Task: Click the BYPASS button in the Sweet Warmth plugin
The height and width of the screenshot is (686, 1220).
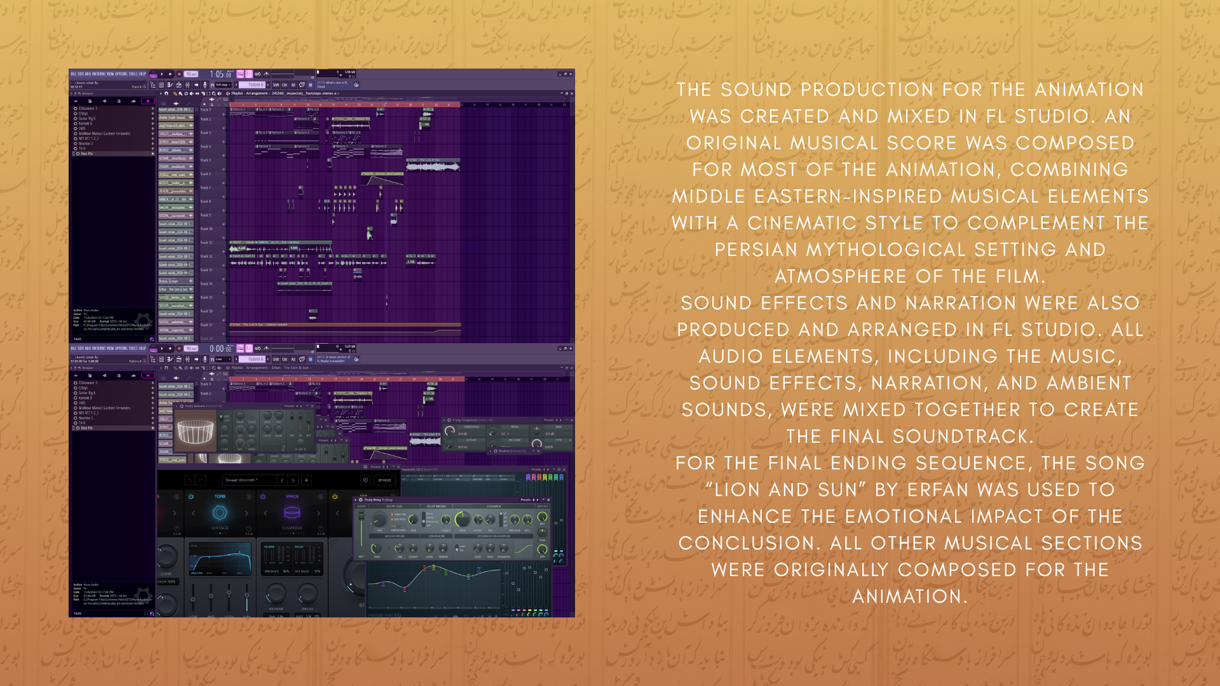Action: coord(384,480)
